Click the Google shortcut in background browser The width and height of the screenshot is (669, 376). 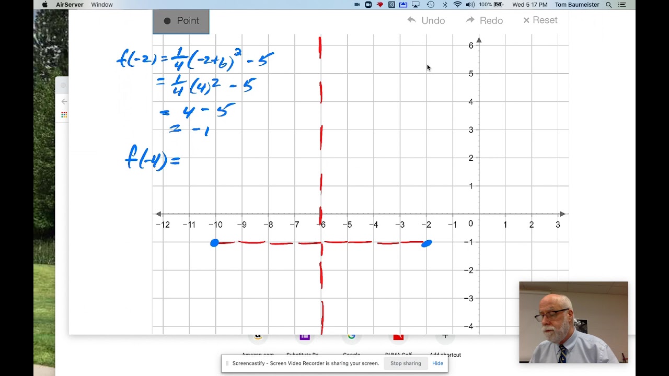(x=351, y=337)
